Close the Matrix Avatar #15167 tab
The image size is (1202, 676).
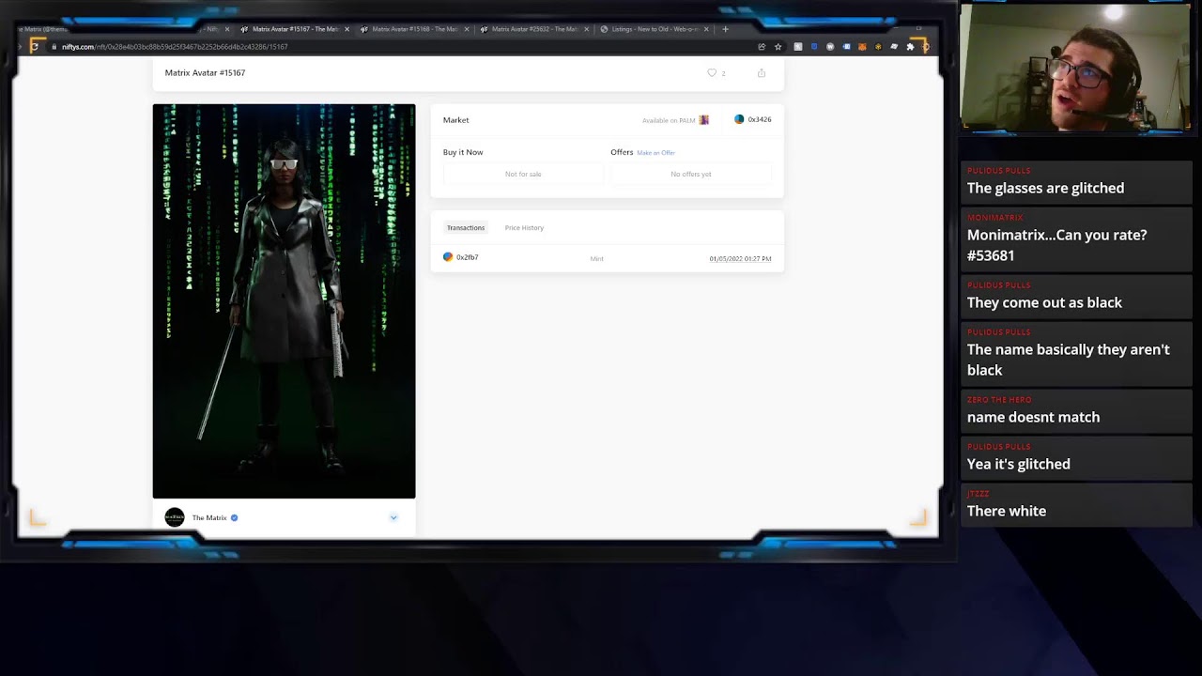[x=347, y=29]
